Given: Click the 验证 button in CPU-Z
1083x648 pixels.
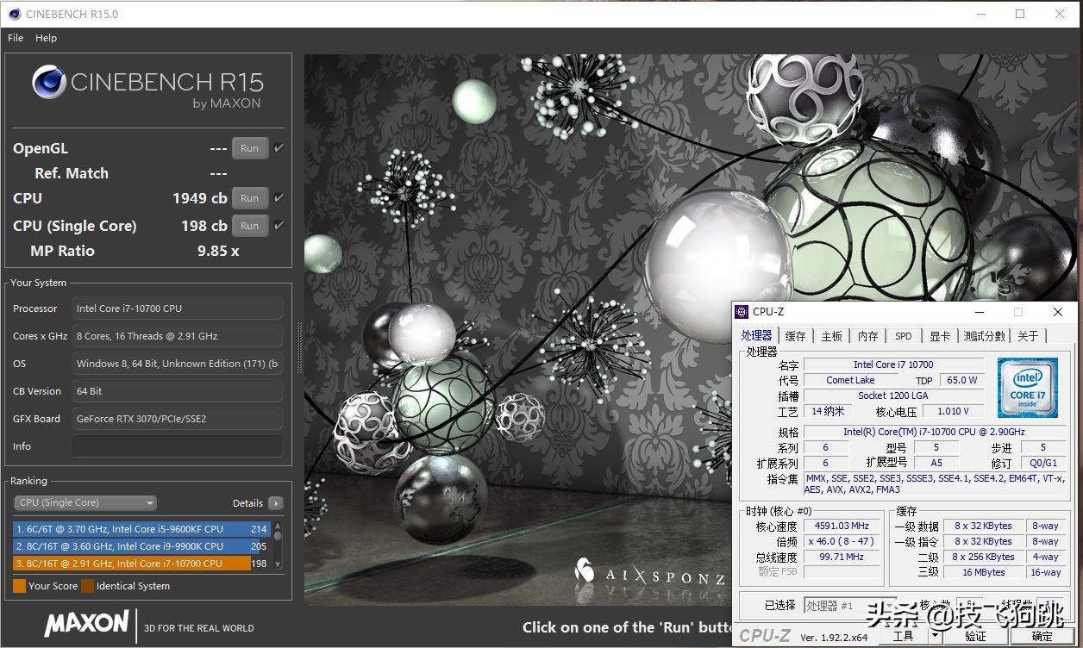Looking at the screenshot, I should 976,637.
